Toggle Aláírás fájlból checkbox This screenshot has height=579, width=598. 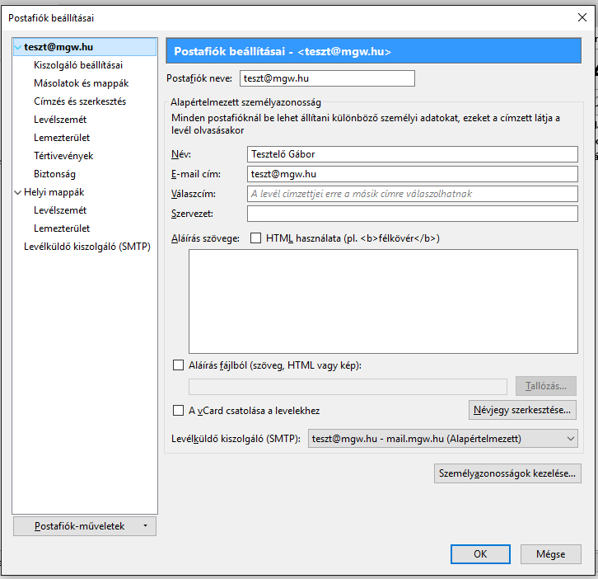tap(179, 365)
